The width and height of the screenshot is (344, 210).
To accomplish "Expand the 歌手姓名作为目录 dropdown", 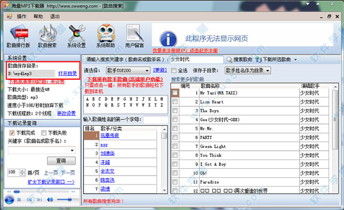I will 268,71.
